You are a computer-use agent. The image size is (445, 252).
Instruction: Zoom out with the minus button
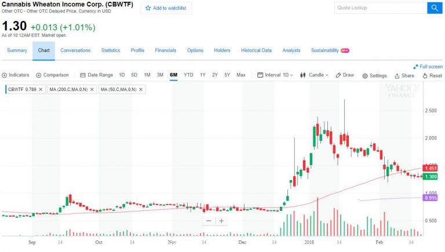[209, 221]
